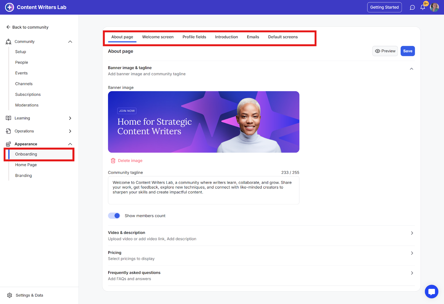
Task: Open notifications bell icon
Action: coord(423,7)
